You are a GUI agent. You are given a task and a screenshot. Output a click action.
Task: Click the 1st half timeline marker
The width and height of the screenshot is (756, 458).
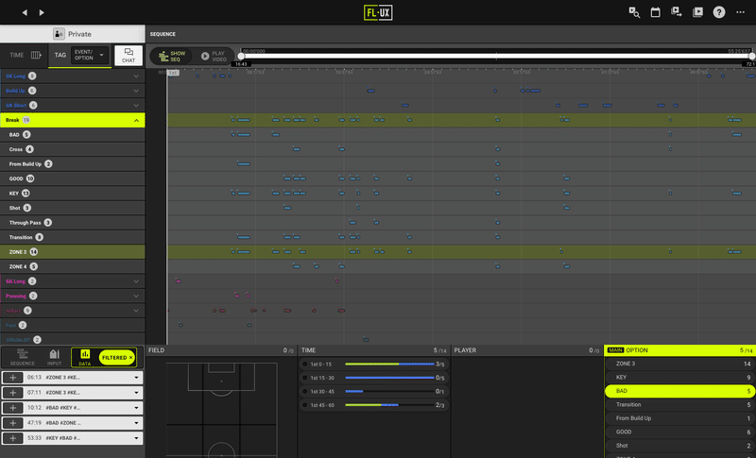173,73
